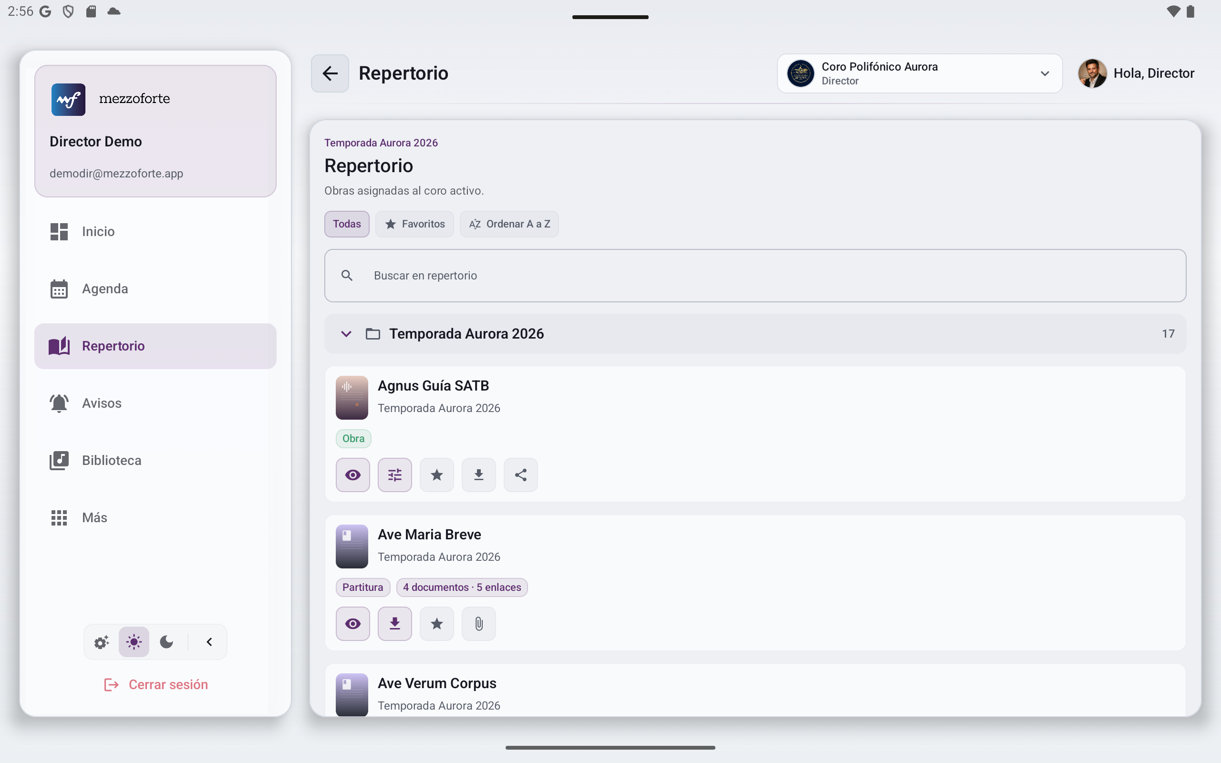This screenshot has height=763, width=1221.
Task: Click the Temporada Aurora 2026 folder icon
Action: coord(373,334)
